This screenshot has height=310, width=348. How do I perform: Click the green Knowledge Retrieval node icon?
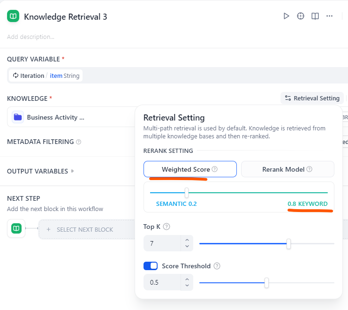coord(14,16)
